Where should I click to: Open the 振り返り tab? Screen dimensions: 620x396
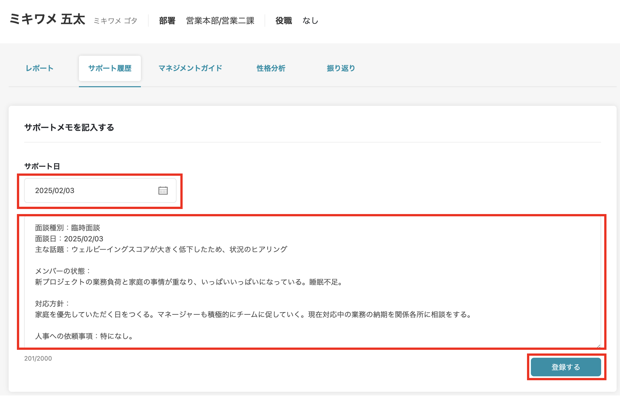point(341,68)
